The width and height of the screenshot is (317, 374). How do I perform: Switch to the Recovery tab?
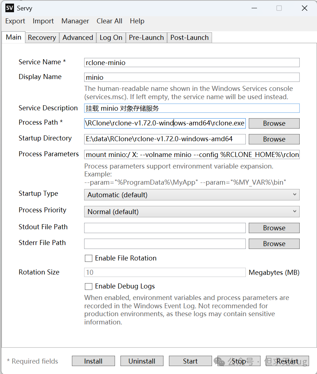pyautogui.click(x=42, y=38)
